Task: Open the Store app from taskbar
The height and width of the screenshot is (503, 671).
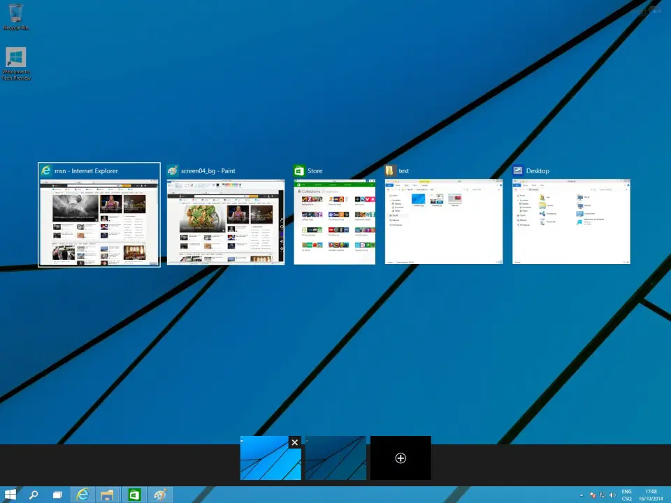Action: click(134, 495)
